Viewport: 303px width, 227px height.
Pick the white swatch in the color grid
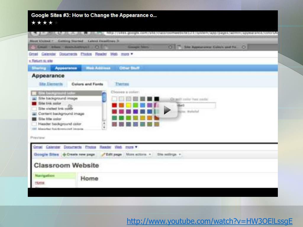click(114, 99)
